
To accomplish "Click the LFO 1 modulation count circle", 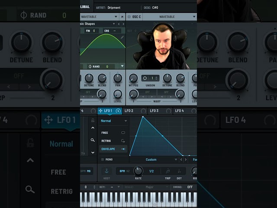I will 118,111.
